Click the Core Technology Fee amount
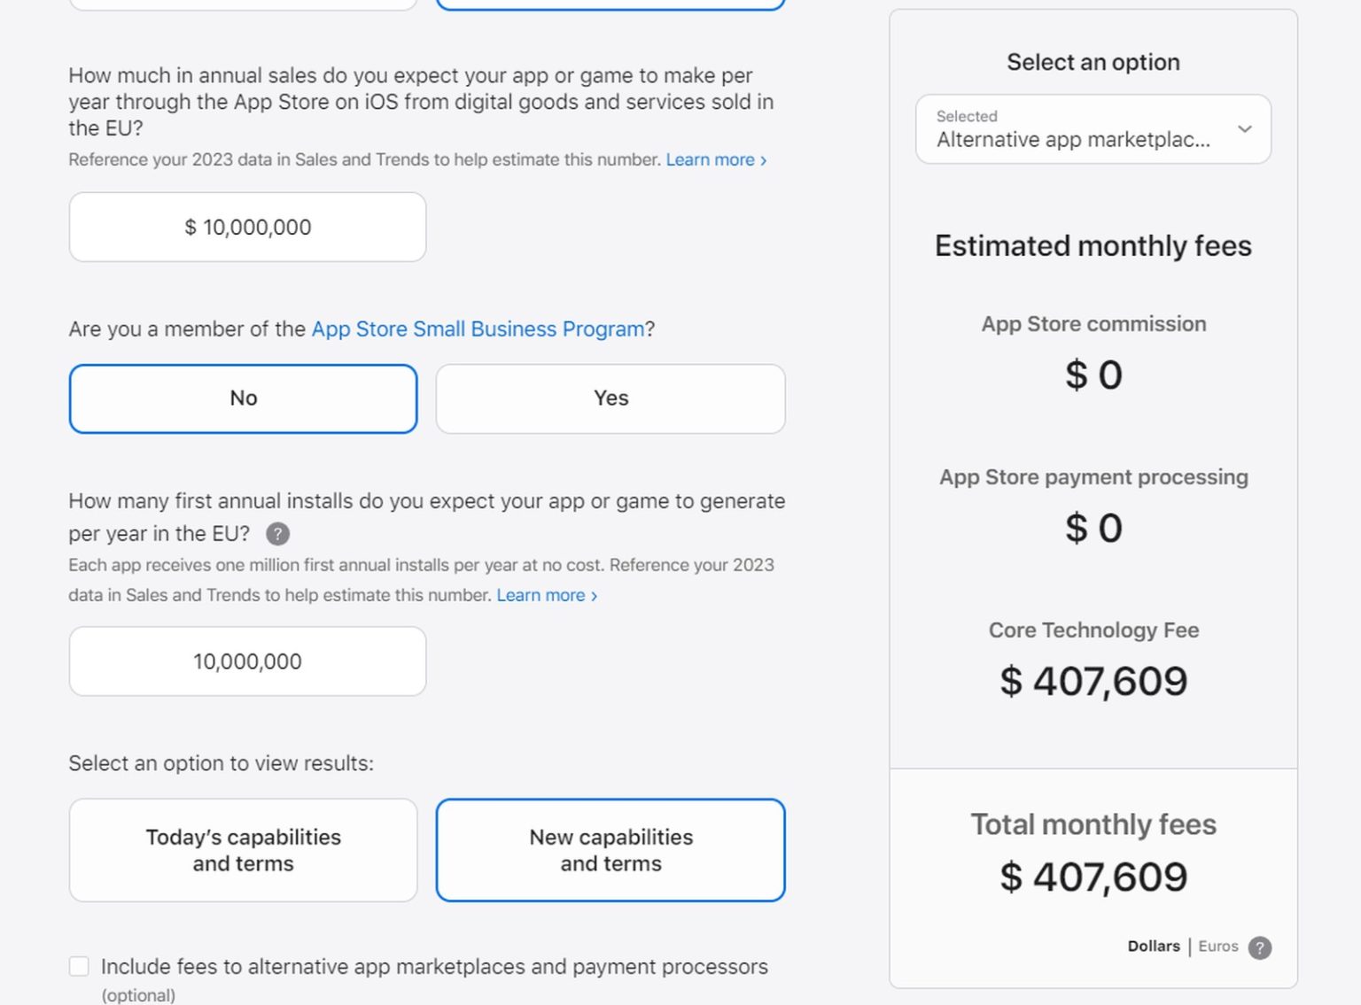 tap(1093, 682)
